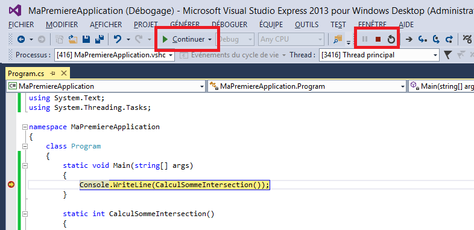The width and height of the screenshot is (474, 230).
Task: Open the Any CPU platform combo box
Action: click(291, 39)
